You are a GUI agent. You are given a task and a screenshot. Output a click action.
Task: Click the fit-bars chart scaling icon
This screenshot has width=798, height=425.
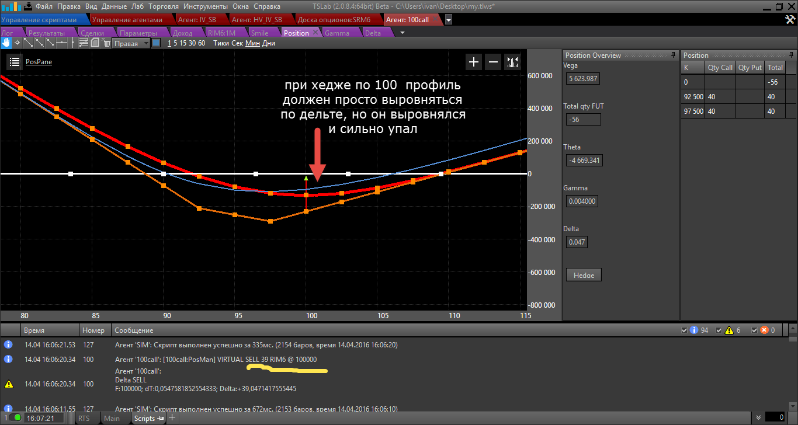tap(512, 62)
